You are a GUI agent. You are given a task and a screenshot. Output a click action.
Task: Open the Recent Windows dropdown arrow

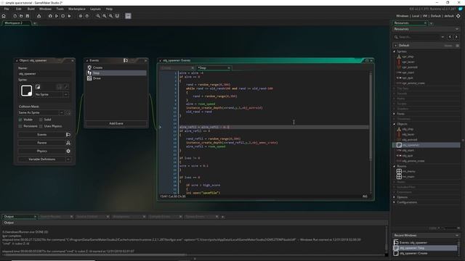(457, 235)
